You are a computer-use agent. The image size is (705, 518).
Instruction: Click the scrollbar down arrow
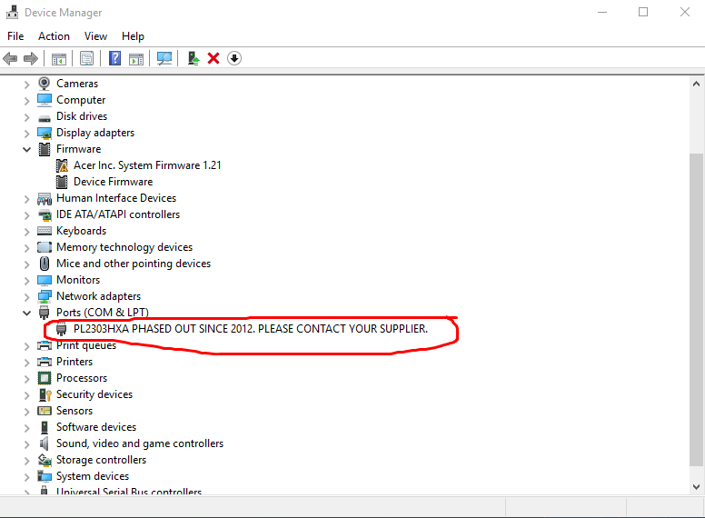[696, 487]
